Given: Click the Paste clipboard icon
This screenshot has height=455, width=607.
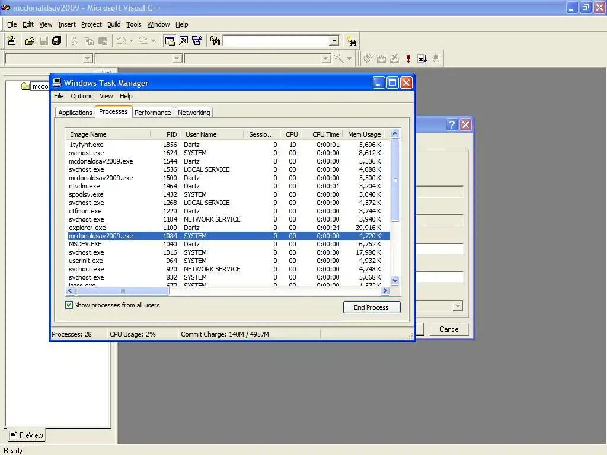Looking at the screenshot, I should coord(103,41).
